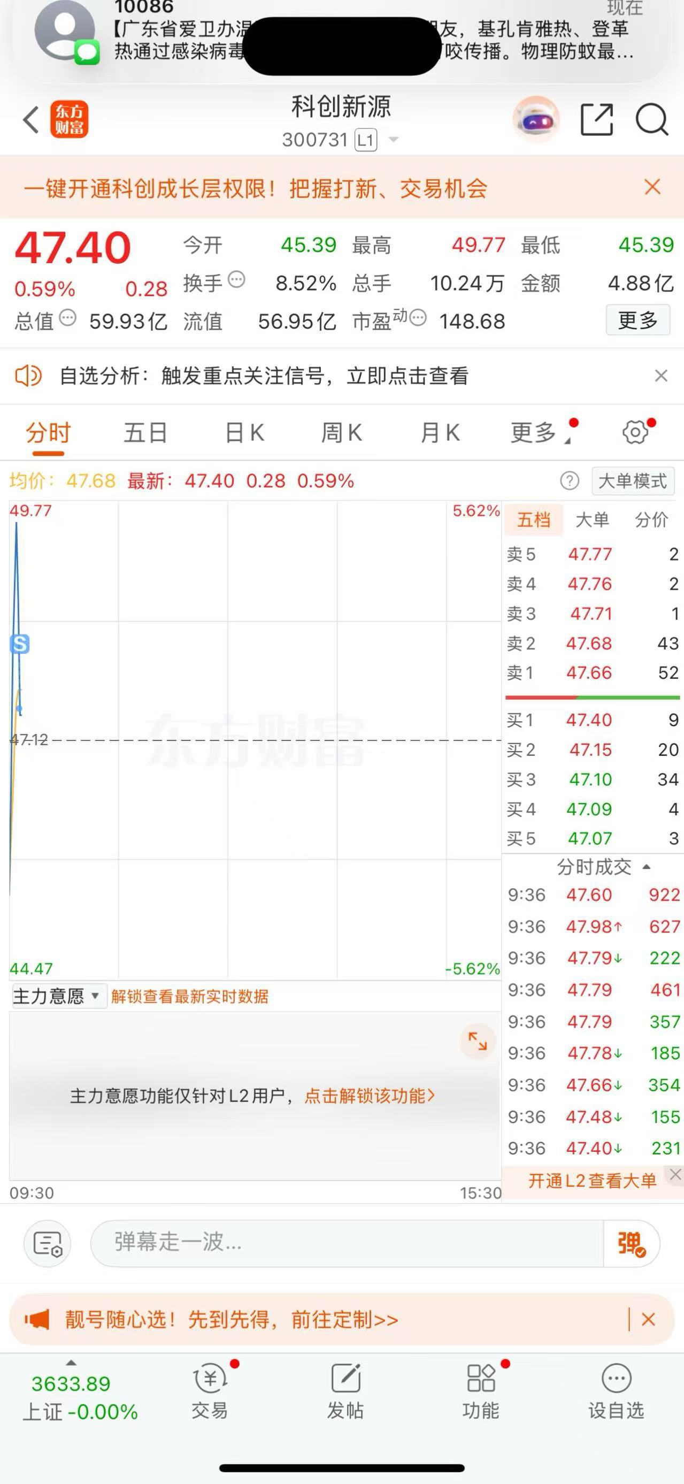Tap the share icon
Screen dimensions: 684x1484
[596, 120]
